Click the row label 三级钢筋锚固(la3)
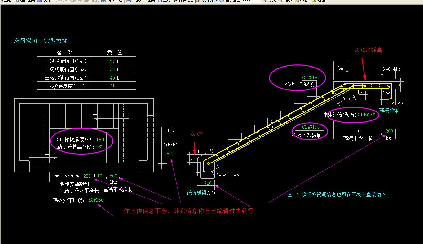Viewport: 423px width, 244px height. tap(65, 78)
